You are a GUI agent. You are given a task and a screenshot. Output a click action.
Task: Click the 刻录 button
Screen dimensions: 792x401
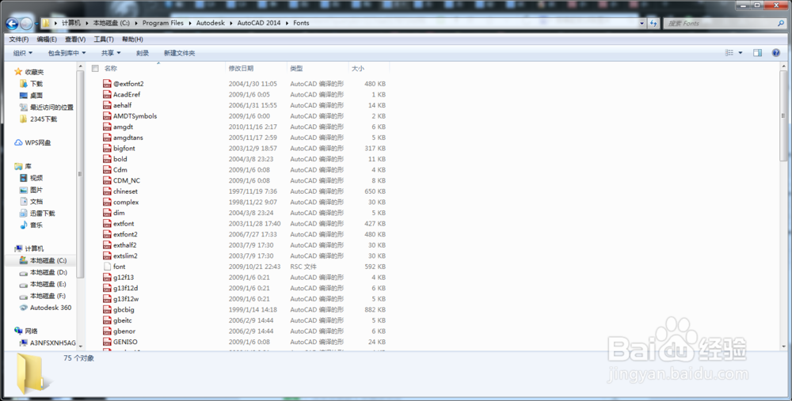143,53
